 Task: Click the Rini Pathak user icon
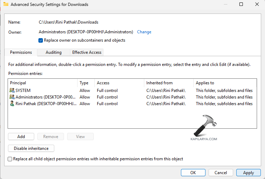(x=12, y=104)
